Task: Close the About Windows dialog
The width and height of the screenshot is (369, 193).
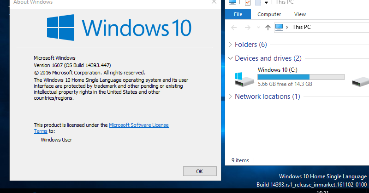Action: coord(214,2)
